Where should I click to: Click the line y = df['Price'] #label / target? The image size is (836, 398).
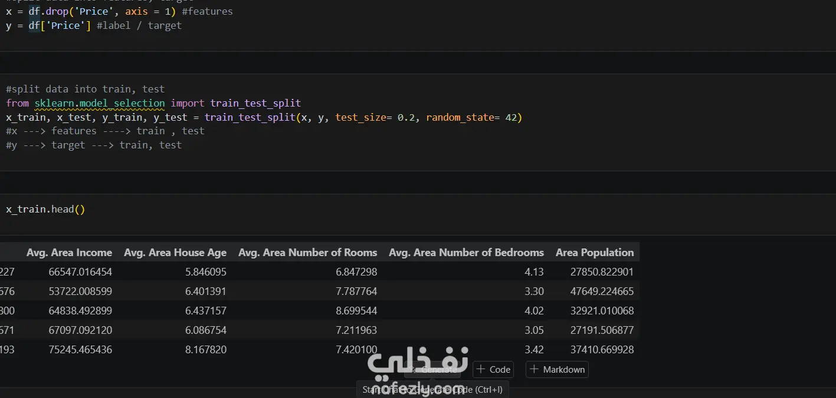pos(94,25)
